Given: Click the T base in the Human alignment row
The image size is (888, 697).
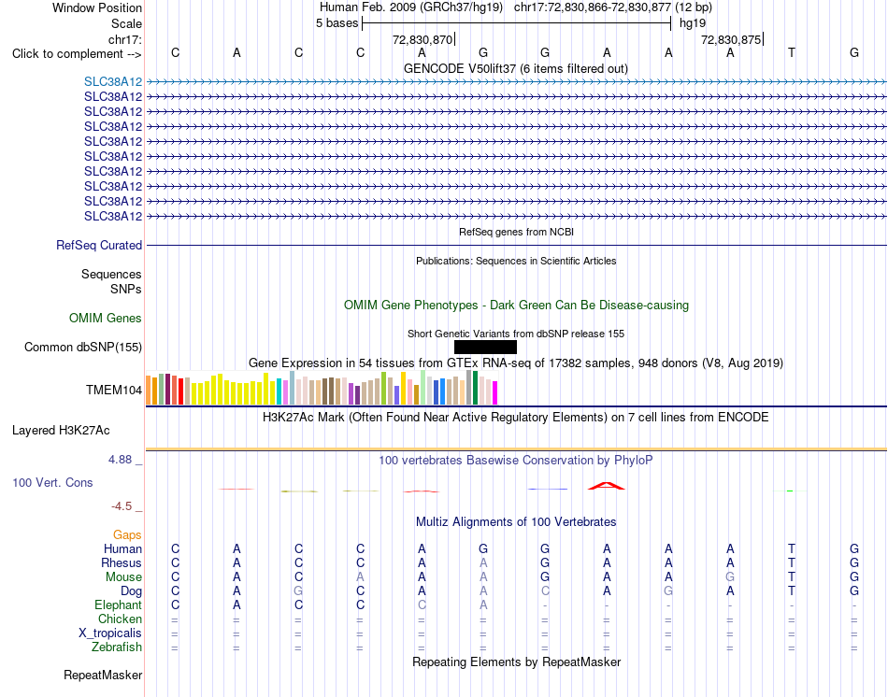Looking at the screenshot, I should coord(792,548).
